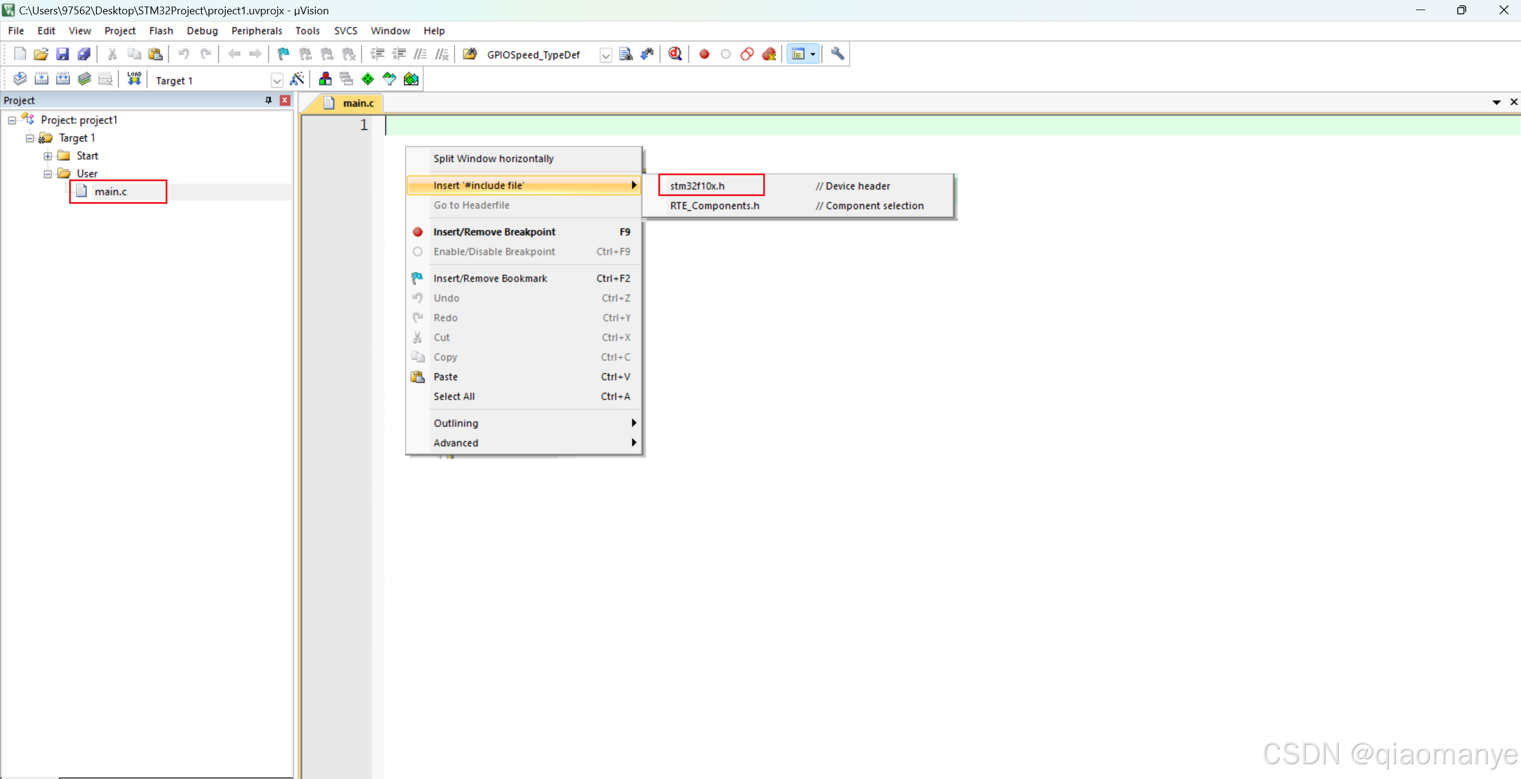Click Select All in context menu
The height and width of the screenshot is (779, 1521).
tap(454, 396)
